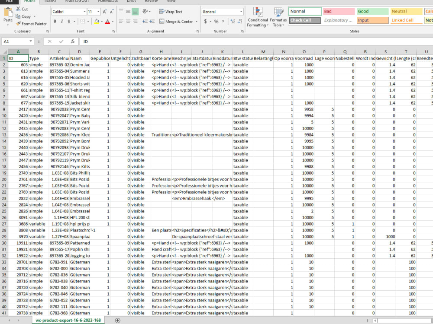
Task: Toggle Italic formatting
Action: [62, 21]
